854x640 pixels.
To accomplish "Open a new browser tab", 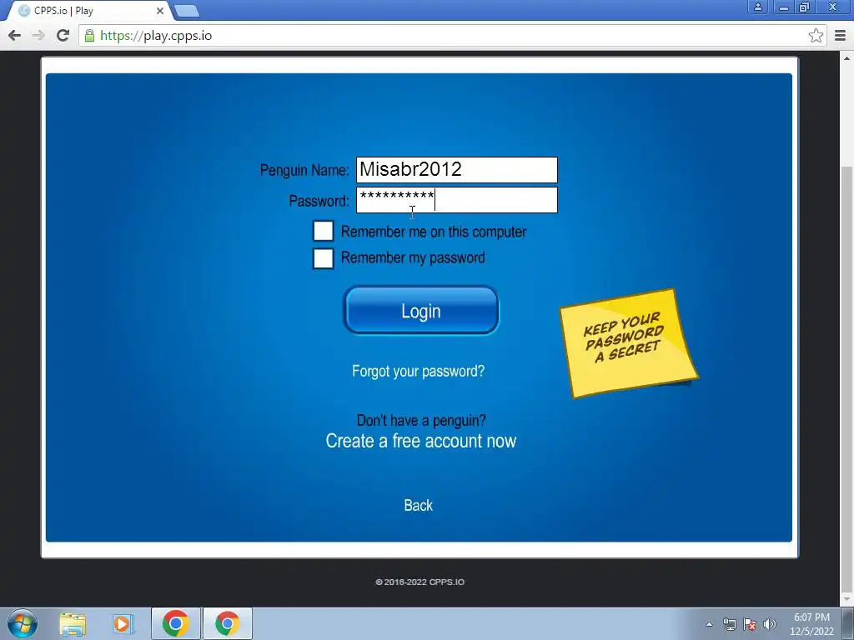I will click(x=187, y=11).
